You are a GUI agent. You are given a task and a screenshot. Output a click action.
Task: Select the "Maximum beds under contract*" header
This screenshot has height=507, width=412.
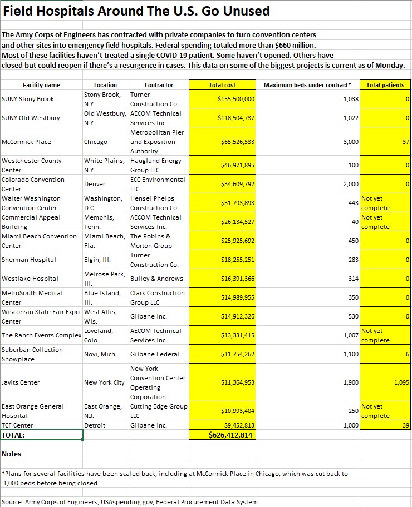[x=307, y=85]
